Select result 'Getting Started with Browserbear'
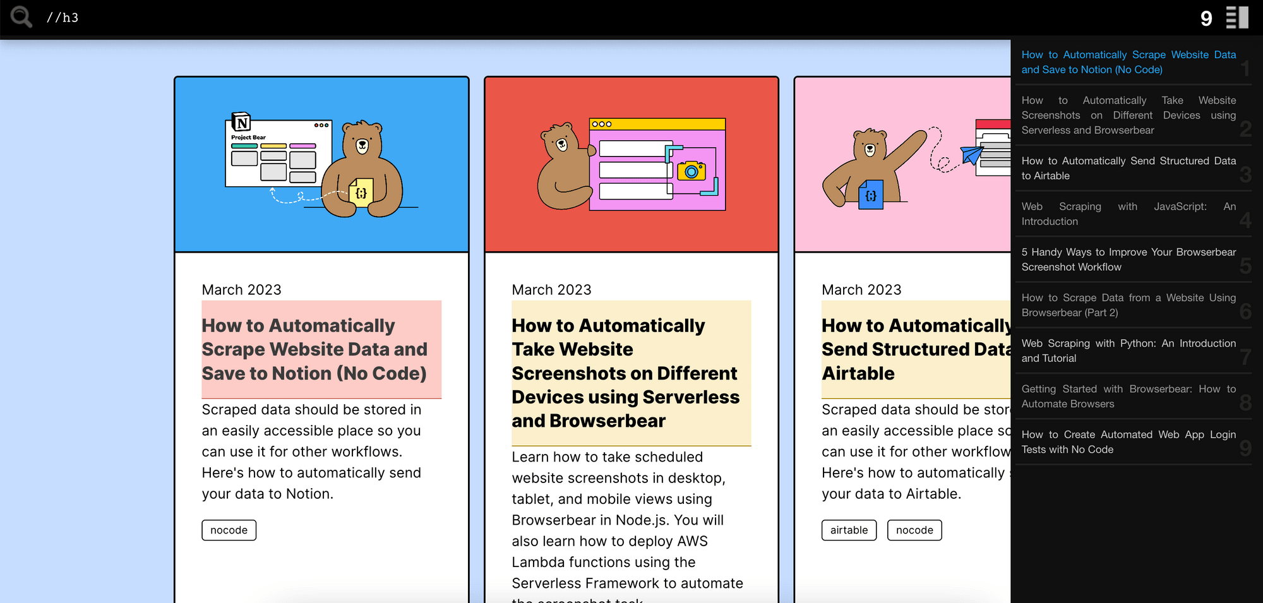This screenshot has height=603, width=1263. coord(1128,396)
